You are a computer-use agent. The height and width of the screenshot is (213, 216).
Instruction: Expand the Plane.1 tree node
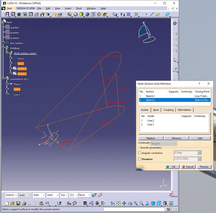(7, 83)
